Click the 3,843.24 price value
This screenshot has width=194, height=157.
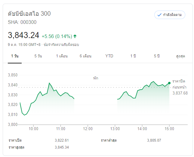tap(23, 35)
